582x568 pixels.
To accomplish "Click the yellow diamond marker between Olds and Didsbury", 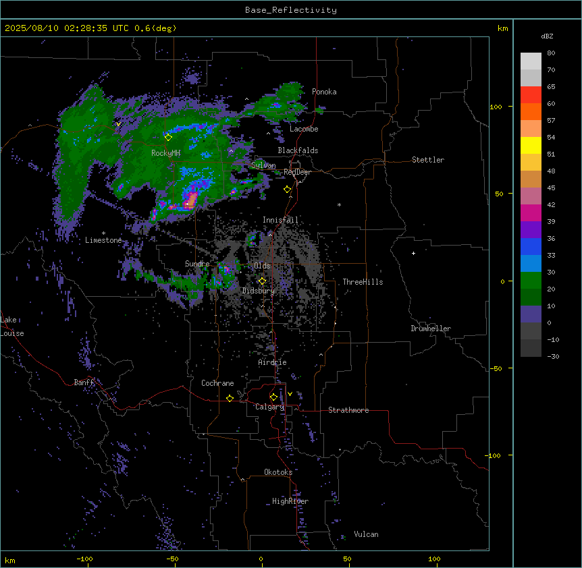I will pyautogui.click(x=263, y=281).
